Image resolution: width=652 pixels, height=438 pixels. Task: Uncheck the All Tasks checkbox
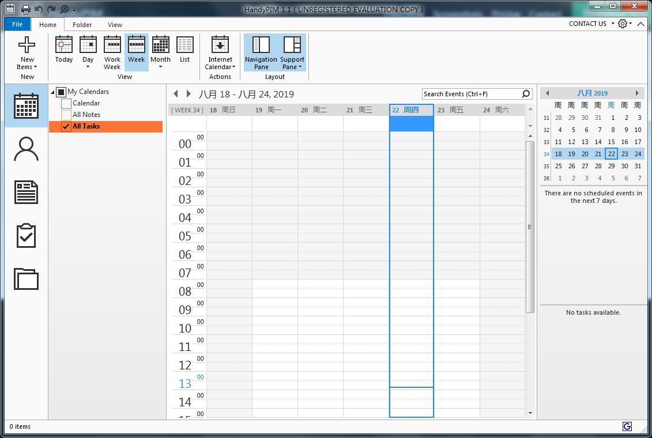66,126
